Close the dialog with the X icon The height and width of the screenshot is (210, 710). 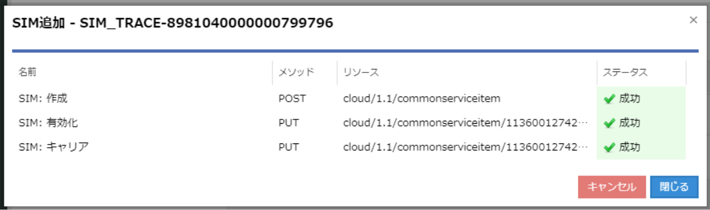[x=693, y=20]
